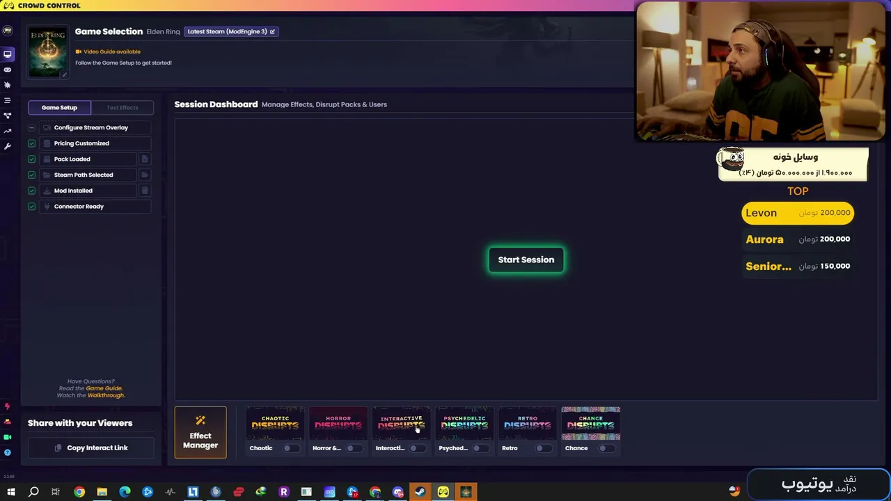This screenshot has height=501, width=891.
Task: Switch to the Game Setup tab
Action: (x=59, y=108)
